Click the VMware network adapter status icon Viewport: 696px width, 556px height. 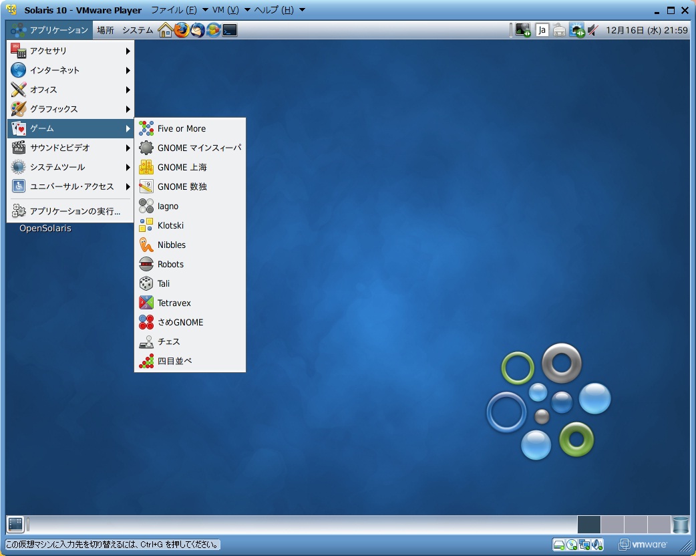584,545
